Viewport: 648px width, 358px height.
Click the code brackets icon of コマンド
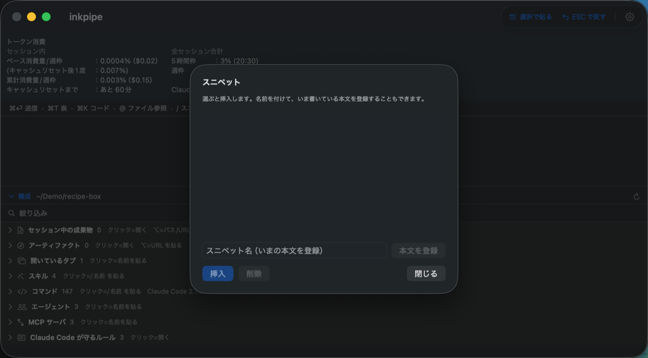click(x=22, y=291)
